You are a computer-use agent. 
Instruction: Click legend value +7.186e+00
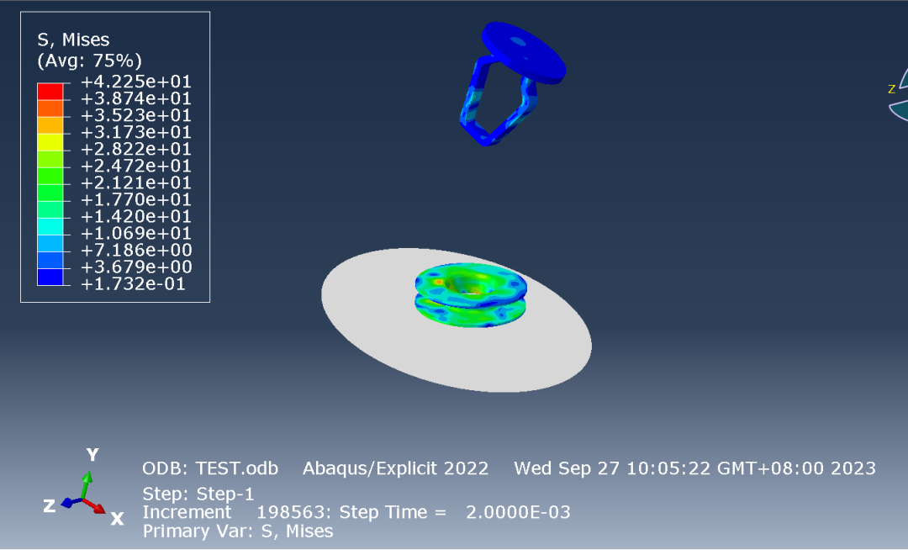[x=136, y=250]
